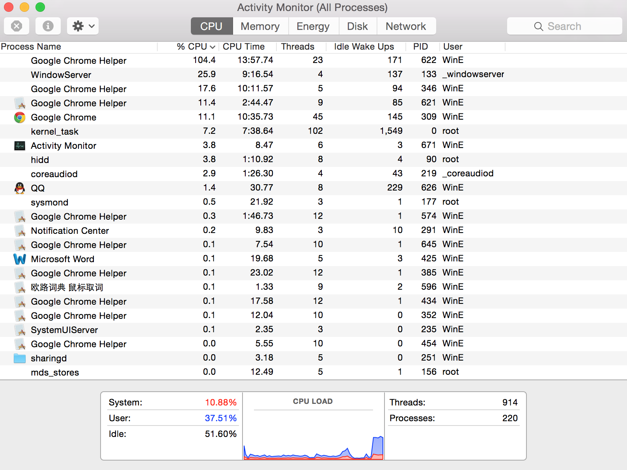Click the QQ penguin icon

click(x=20, y=188)
